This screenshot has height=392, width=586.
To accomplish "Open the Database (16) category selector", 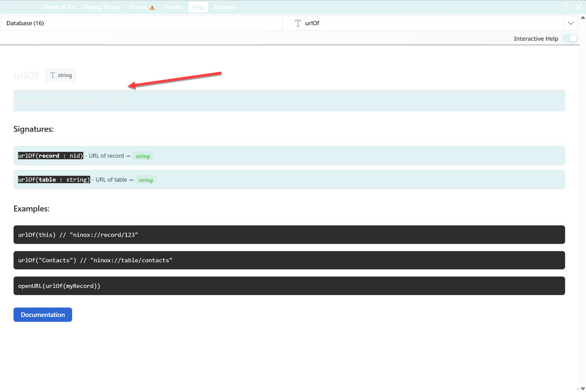I will (x=142, y=23).
